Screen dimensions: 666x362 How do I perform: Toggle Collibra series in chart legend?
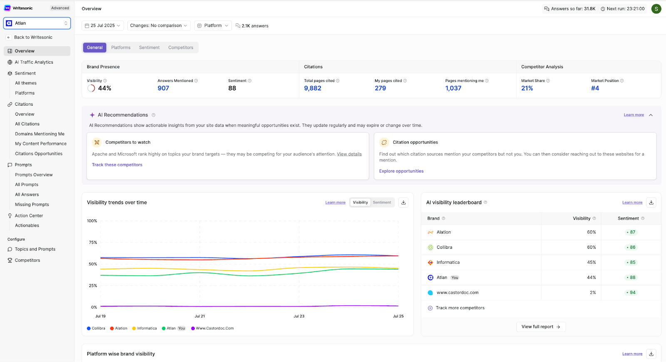96,328
